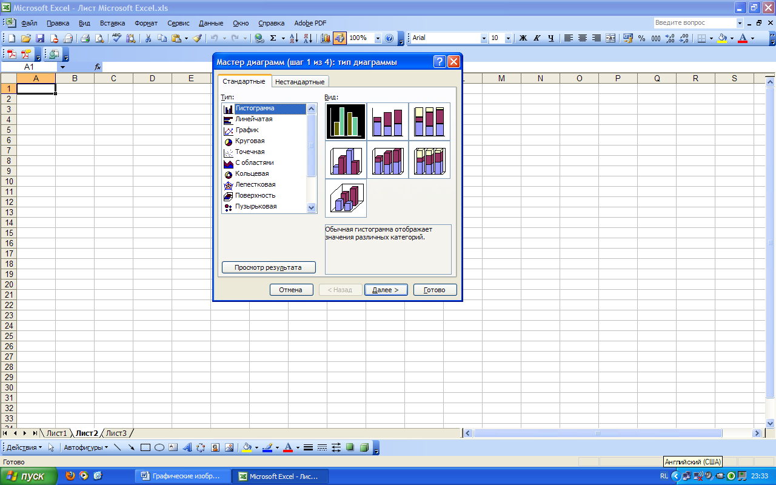This screenshot has height=485, width=776.
Task: Choose the stacked histogram subtype thumbnail
Action: pos(387,122)
